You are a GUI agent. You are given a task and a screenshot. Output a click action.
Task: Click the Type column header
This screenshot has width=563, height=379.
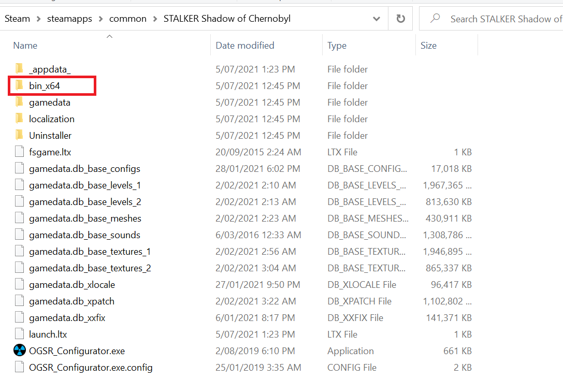tap(337, 46)
